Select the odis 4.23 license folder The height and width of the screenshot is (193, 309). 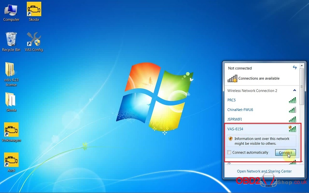(11, 70)
